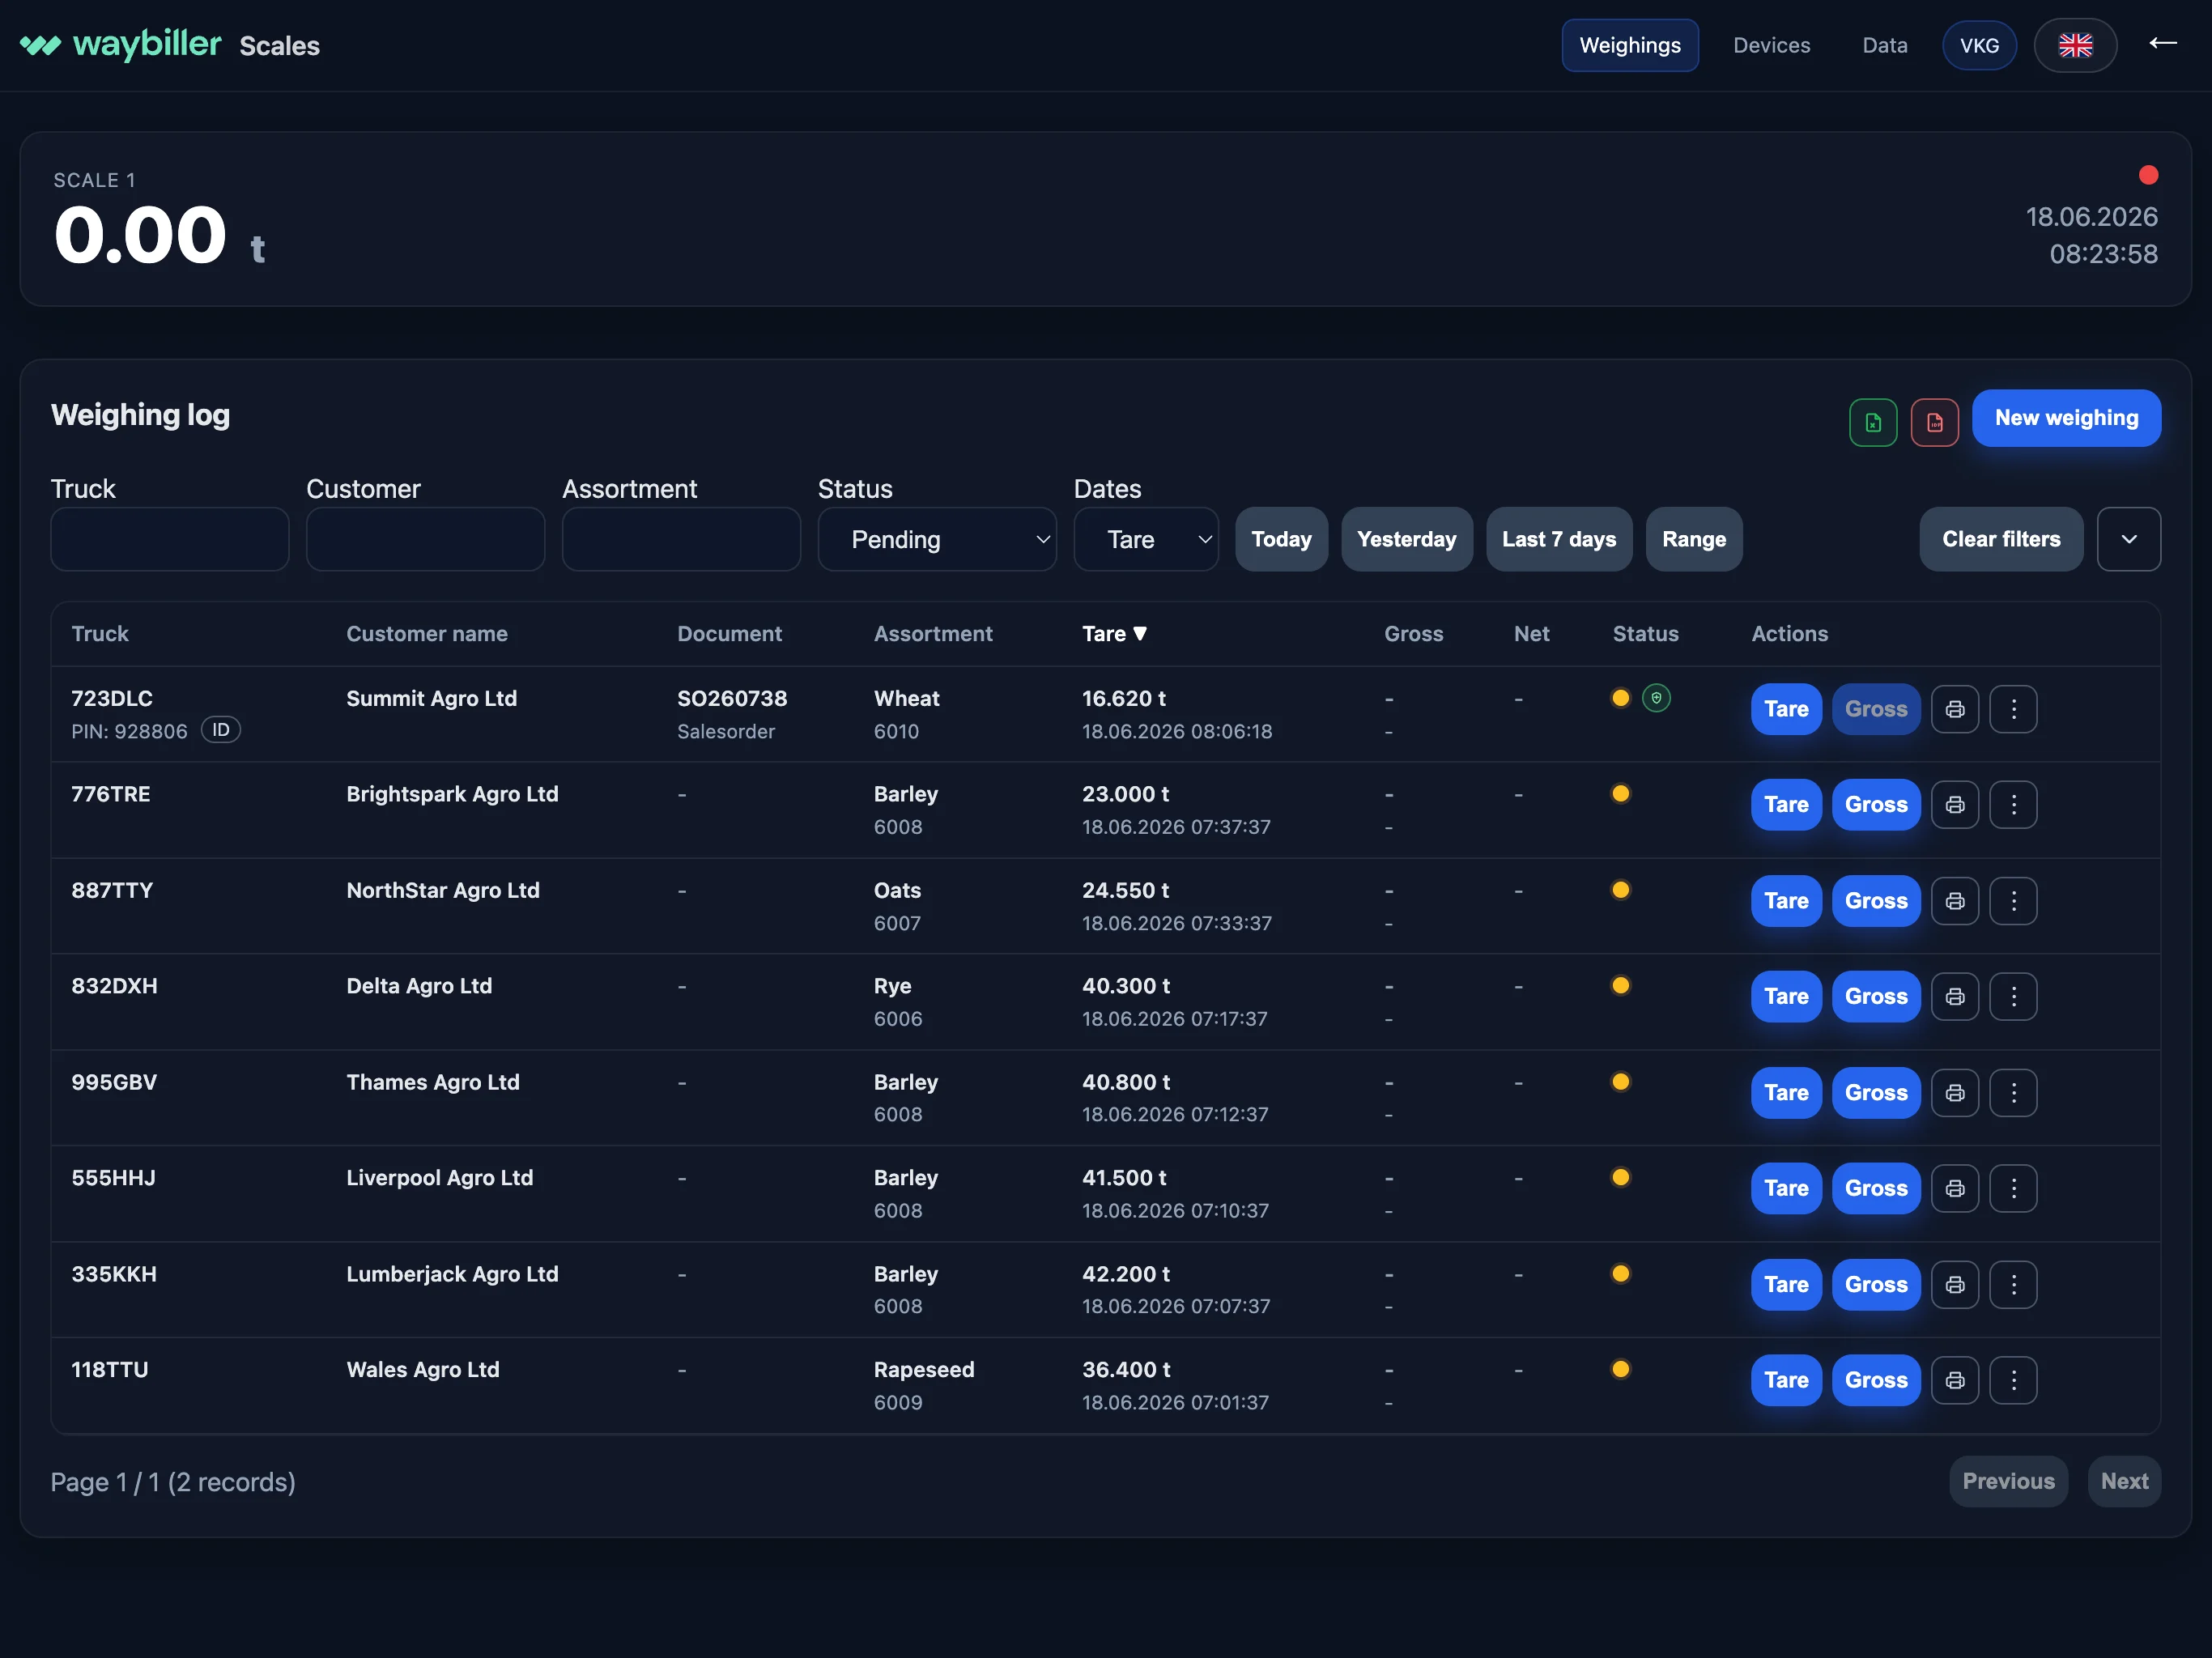Click Gross button for 118TTU
The width and height of the screenshot is (2212, 1658).
pos(1876,1381)
